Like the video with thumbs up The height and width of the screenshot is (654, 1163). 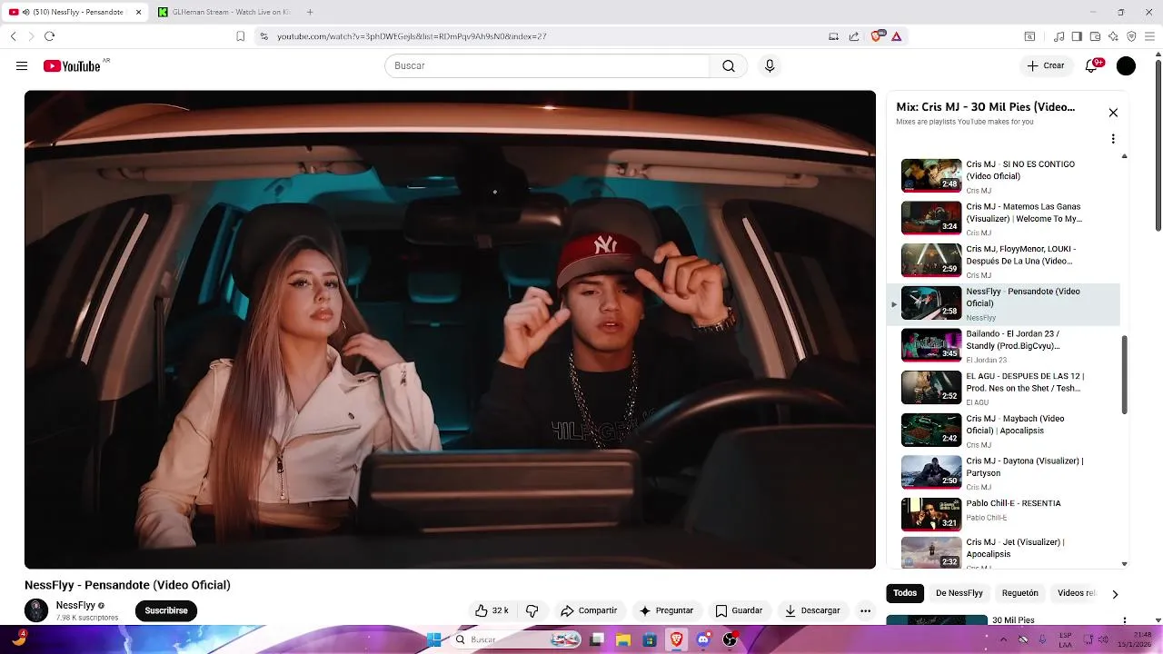492,610
